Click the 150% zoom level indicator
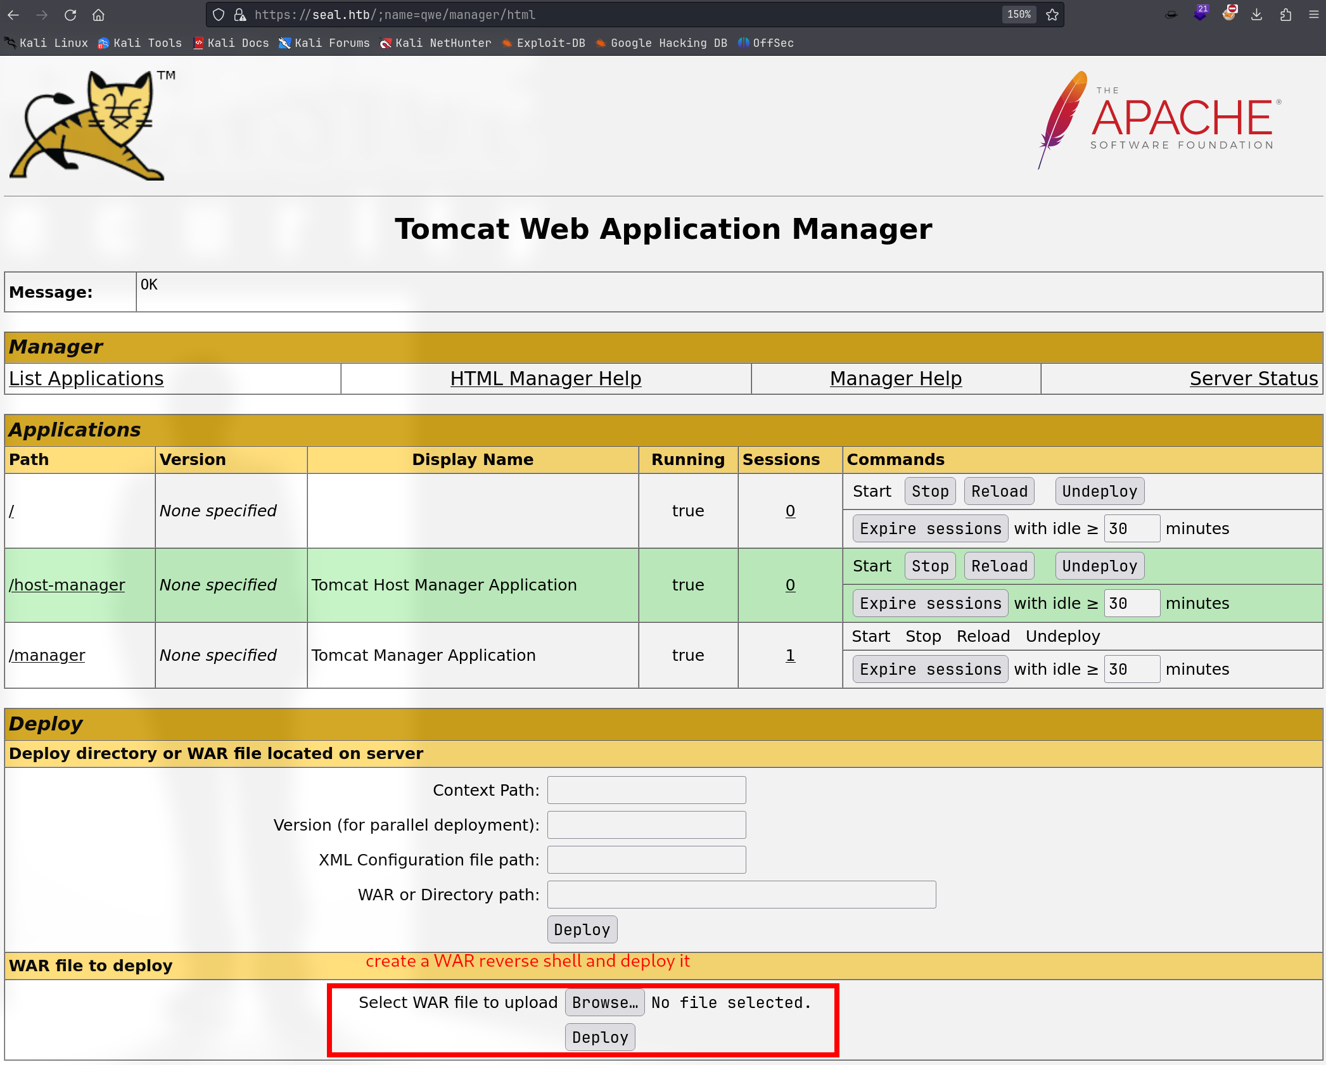 click(x=1019, y=15)
